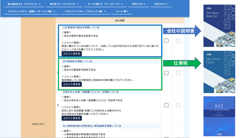Viewport: 246px width, 138px height.
Task: Select heading ③求める人材像（各階層ごとにも）を理解している
Action: (91, 92)
